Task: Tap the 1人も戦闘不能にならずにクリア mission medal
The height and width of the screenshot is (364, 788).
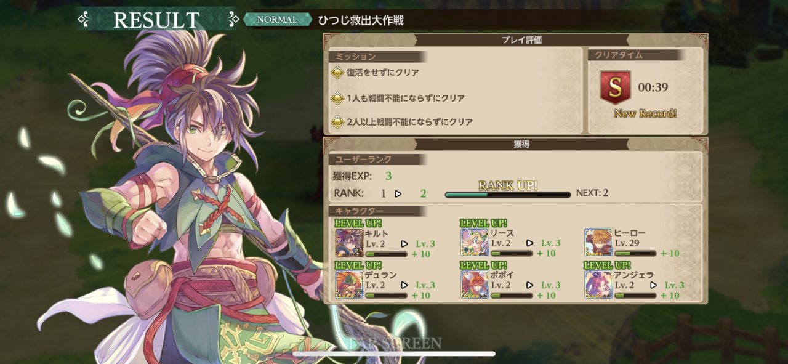Action: (337, 98)
